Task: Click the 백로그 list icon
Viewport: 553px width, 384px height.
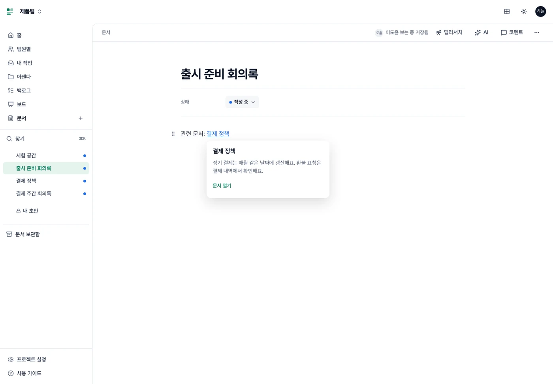Action: click(x=11, y=90)
